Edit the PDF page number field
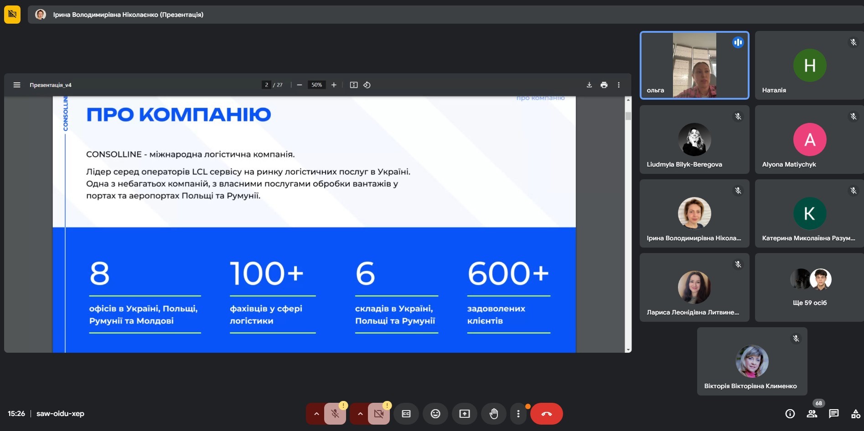Image resolution: width=864 pixels, height=431 pixels. (266, 85)
